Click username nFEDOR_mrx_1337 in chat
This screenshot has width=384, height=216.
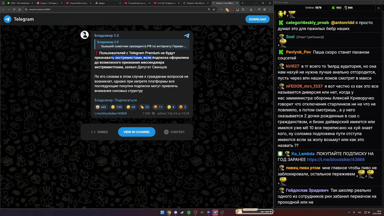click(x=304, y=86)
